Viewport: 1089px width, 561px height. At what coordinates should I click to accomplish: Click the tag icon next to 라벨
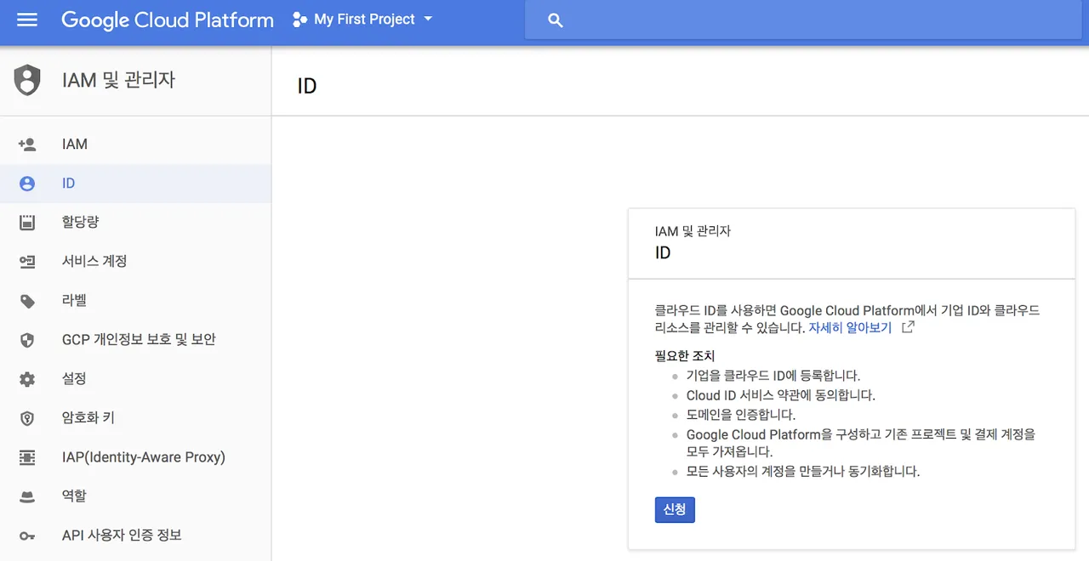tap(27, 301)
